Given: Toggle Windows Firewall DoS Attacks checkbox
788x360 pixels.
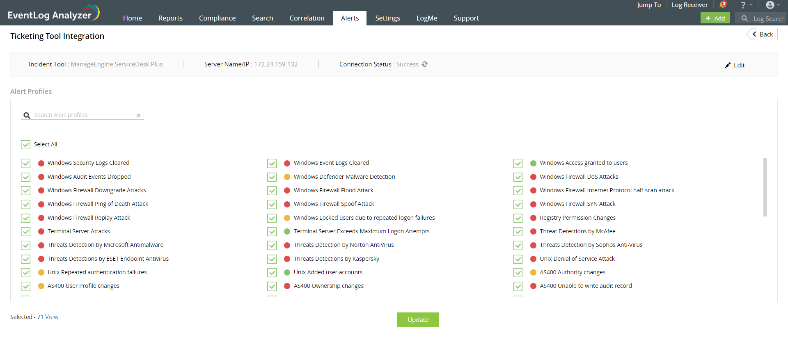Looking at the screenshot, I should coord(518,177).
